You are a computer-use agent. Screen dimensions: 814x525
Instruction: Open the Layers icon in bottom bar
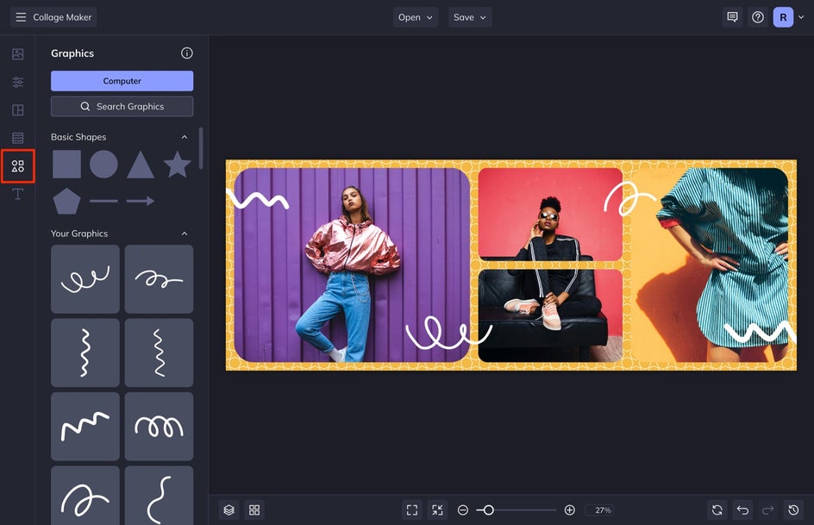(x=229, y=510)
